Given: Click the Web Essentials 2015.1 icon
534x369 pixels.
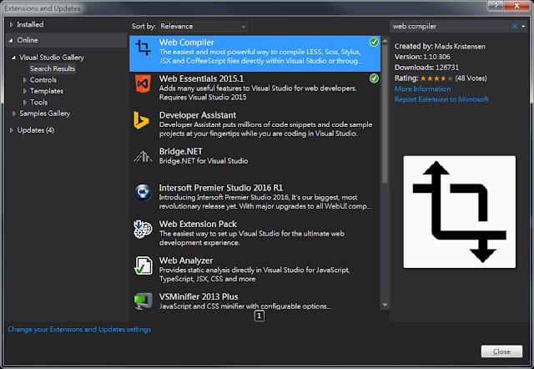Looking at the screenshot, I should pyautogui.click(x=143, y=83).
